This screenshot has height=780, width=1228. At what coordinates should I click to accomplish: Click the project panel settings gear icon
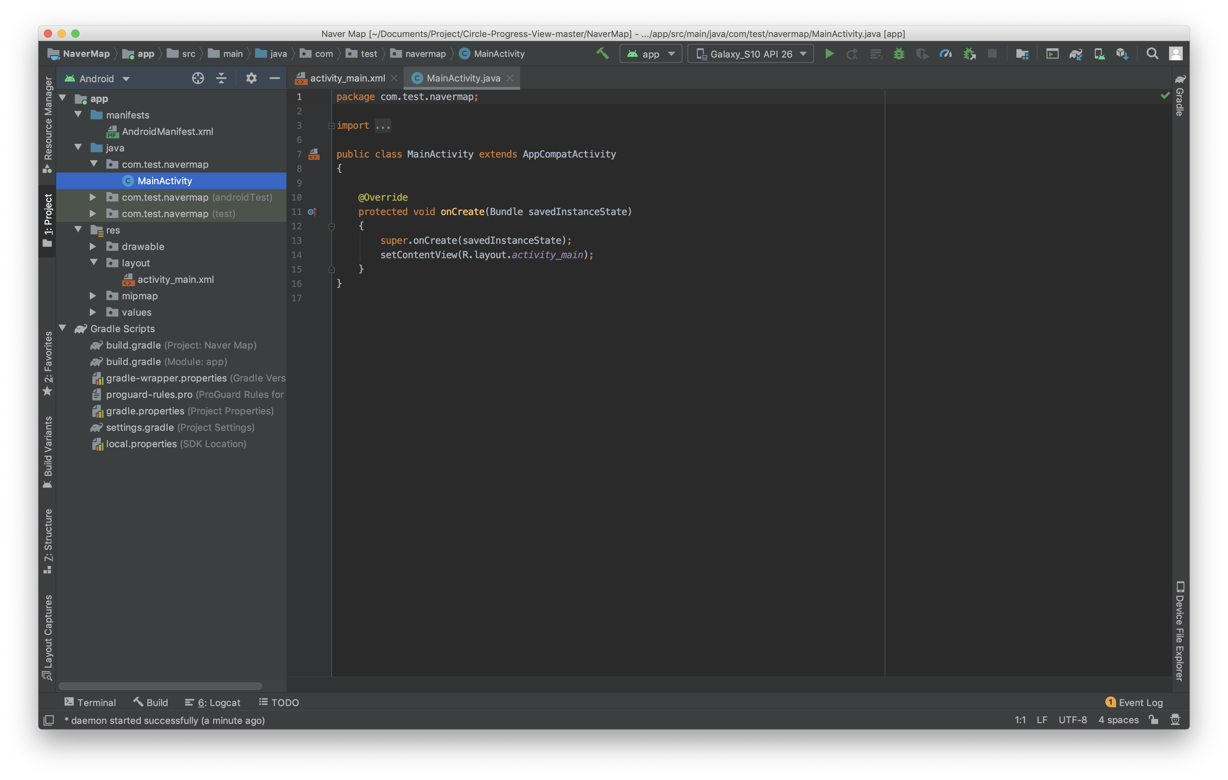click(251, 78)
